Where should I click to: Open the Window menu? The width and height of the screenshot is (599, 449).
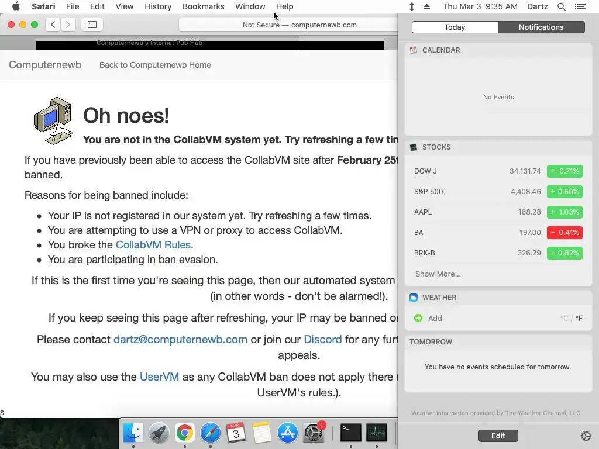pos(250,6)
